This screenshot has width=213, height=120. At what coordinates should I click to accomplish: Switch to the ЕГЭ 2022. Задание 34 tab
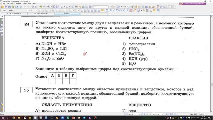[x=41, y=14]
